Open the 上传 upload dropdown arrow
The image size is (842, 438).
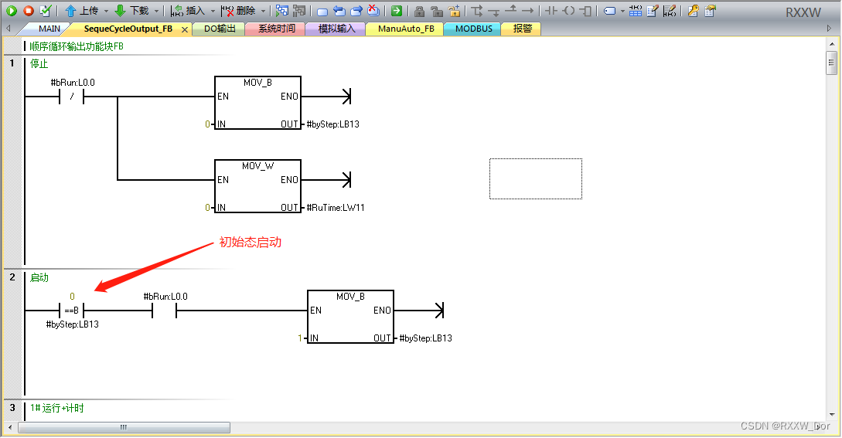pos(106,11)
